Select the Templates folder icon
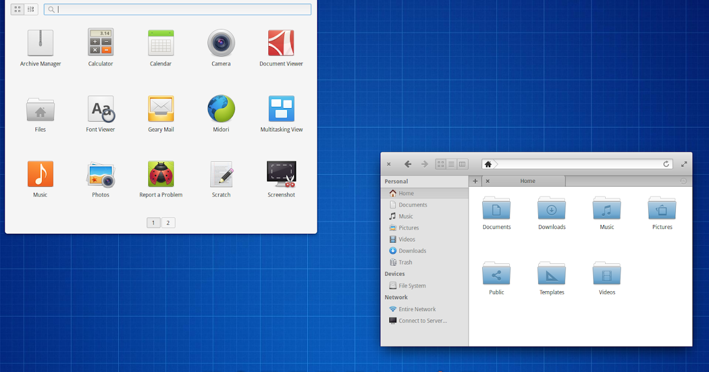Screen dimensions: 709x372 coord(552,273)
